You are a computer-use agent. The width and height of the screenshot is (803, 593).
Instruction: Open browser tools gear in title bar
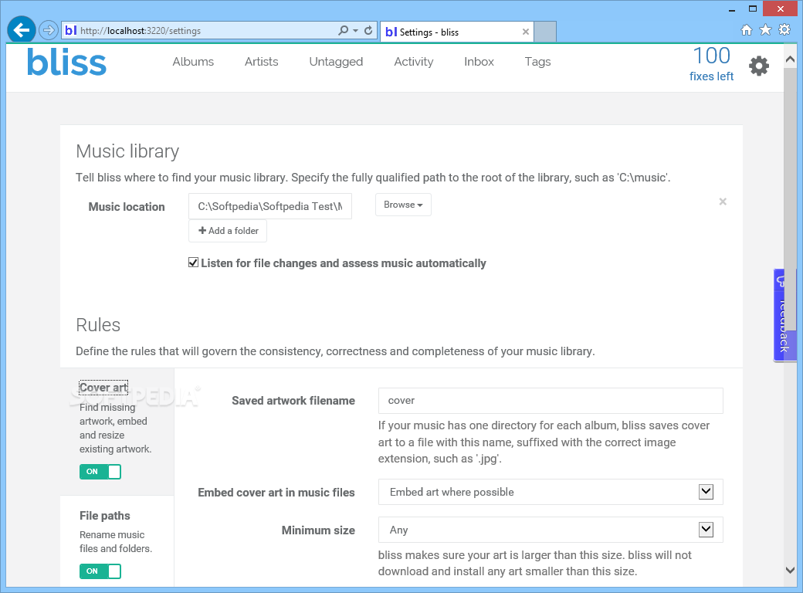(x=784, y=29)
